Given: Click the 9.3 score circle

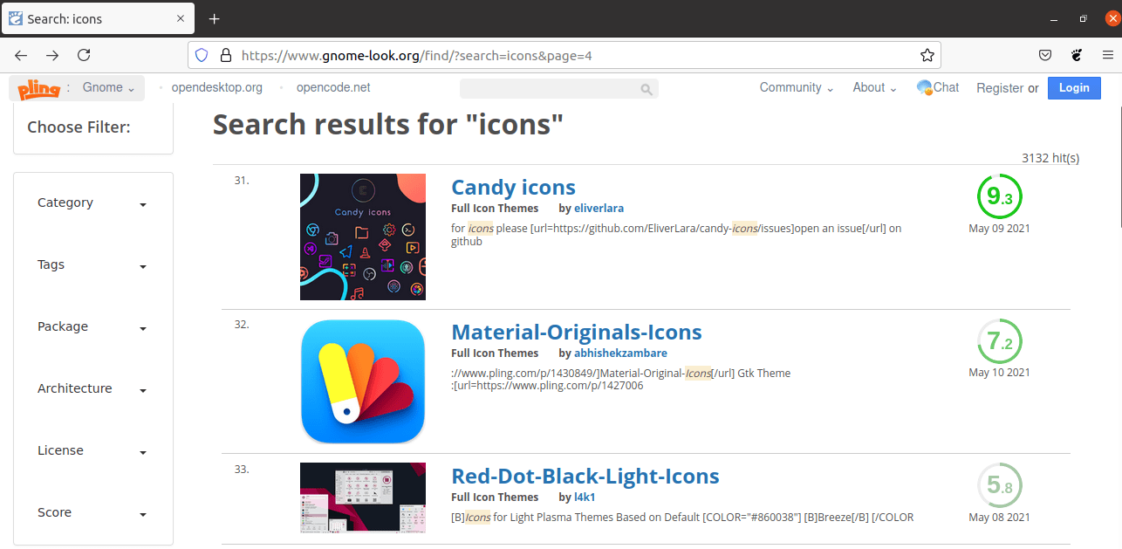Looking at the screenshot, I should pos(999,197).
